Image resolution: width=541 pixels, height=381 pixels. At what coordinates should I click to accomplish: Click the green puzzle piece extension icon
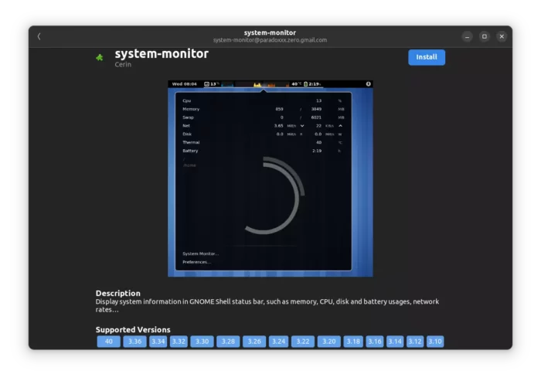coord(100,57)
